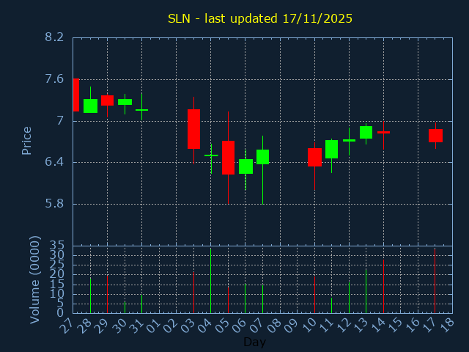
Task: Select the green candlestick with long wick on day 07
Action: tap(262, 156)
